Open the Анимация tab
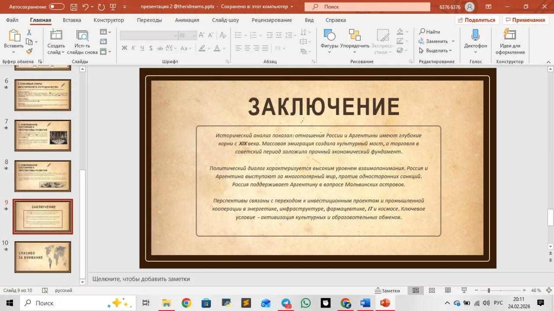Viewport: 554px width, 311px height. coord(187,20)
